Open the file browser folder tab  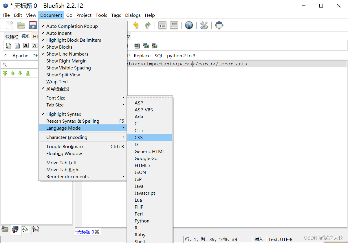click(x=5, y=229)
